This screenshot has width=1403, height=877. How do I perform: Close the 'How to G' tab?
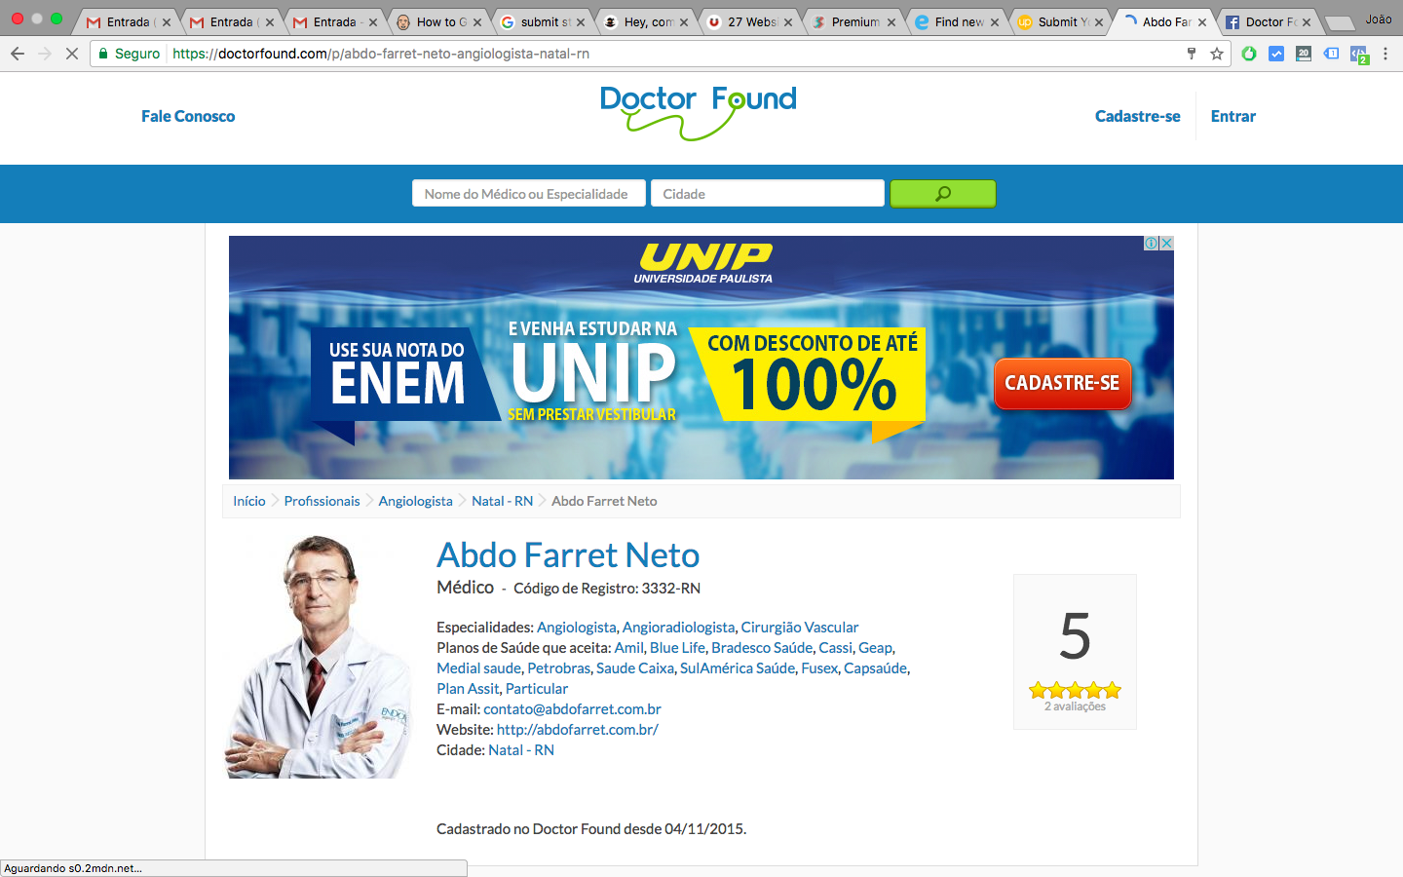tap(477, 22)
